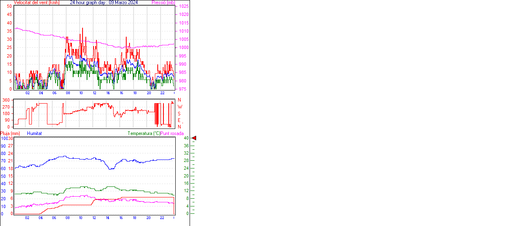Click the 100 value on humidity axis
523x226 pixels.
click(x=4, y=138)
